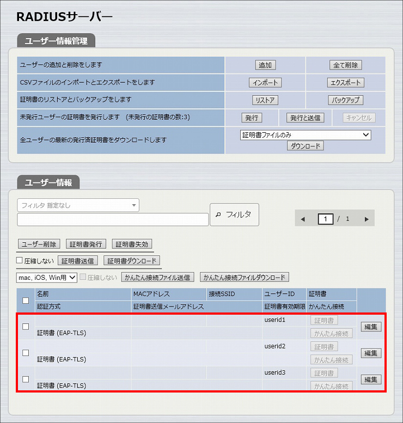The image size is (403, 423).
Task: Click the grayed キャンセル button
Action: (359, 118)
